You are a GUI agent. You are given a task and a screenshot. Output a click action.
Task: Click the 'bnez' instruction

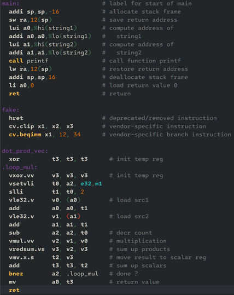[x=16, y=274]
